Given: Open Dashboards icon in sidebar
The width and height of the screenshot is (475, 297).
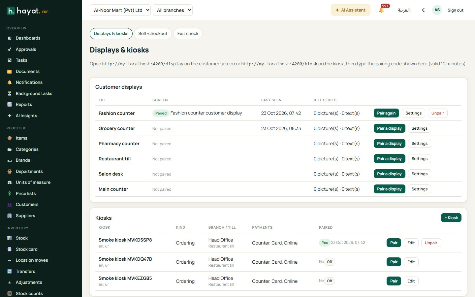Looking at the screenshot, I should [x=10, y=38].
